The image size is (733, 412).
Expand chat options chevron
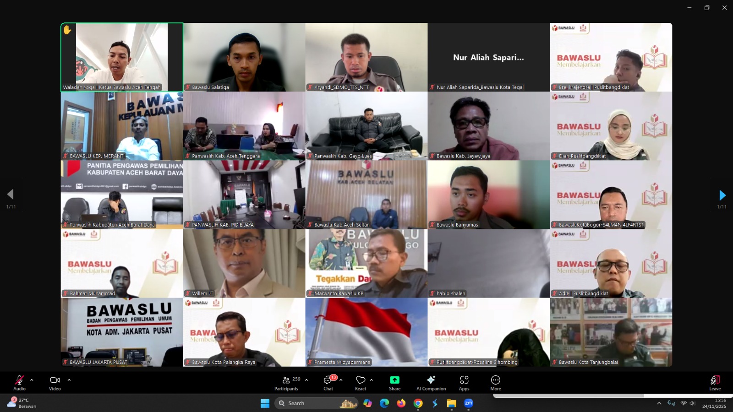(x=341, y=380)
